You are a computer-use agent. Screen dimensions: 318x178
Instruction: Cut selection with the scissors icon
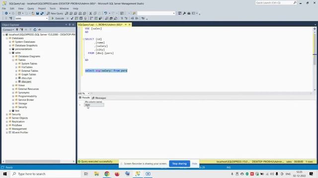pyautogui.click(x=90, y=13)
